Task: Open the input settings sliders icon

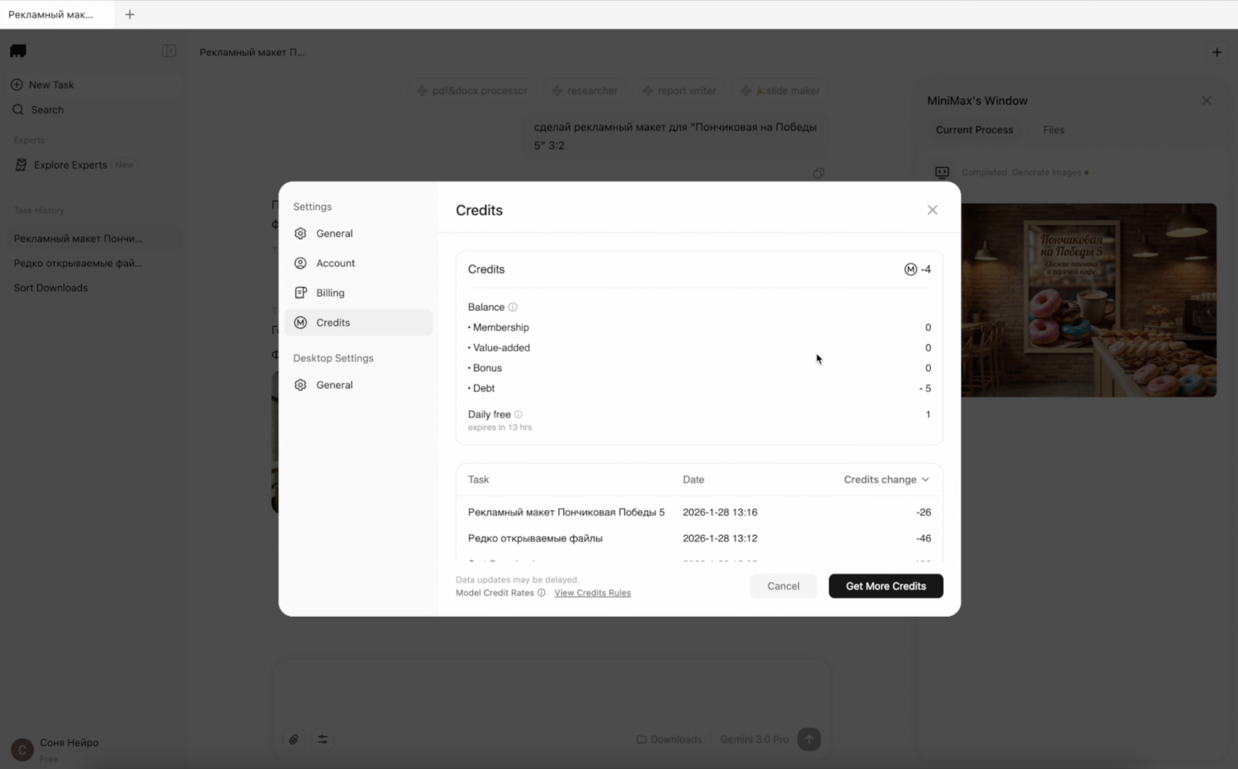Action: (x=323, y=739)
